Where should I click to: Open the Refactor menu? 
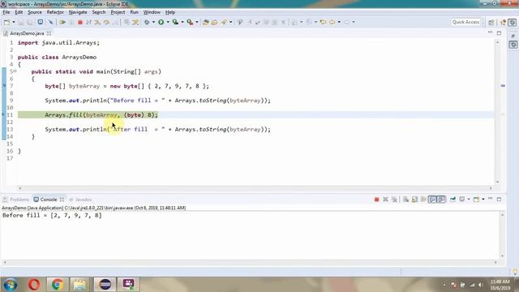55,12
